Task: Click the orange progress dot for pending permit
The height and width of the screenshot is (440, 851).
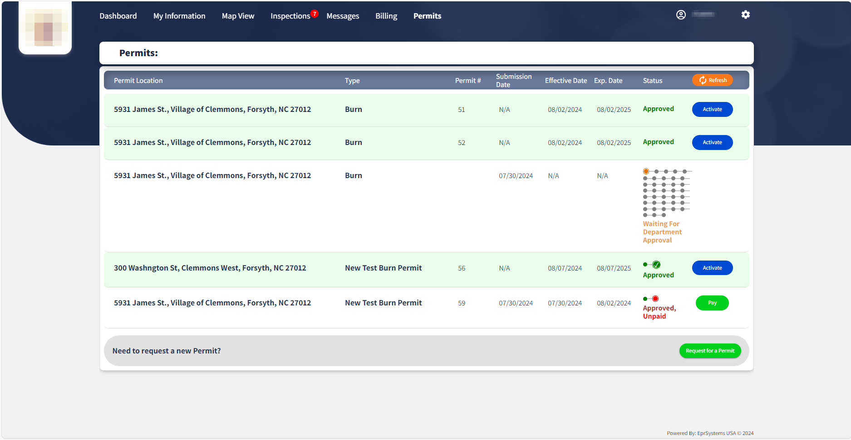Action: click(x=646, y=171)
